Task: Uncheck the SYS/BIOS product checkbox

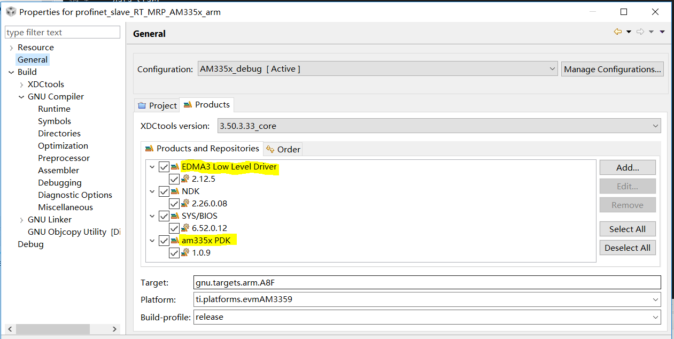Action: tap(164, 216)
